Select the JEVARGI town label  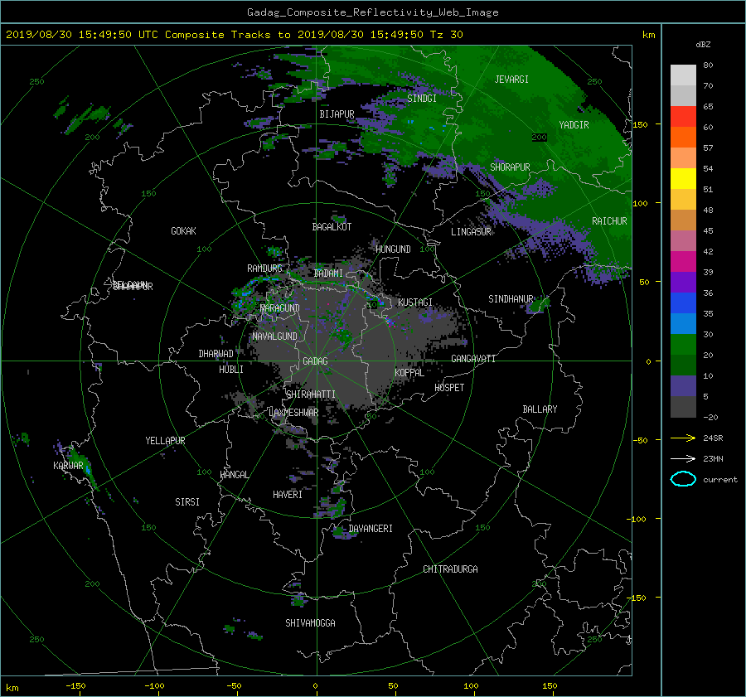pos(511,80)
